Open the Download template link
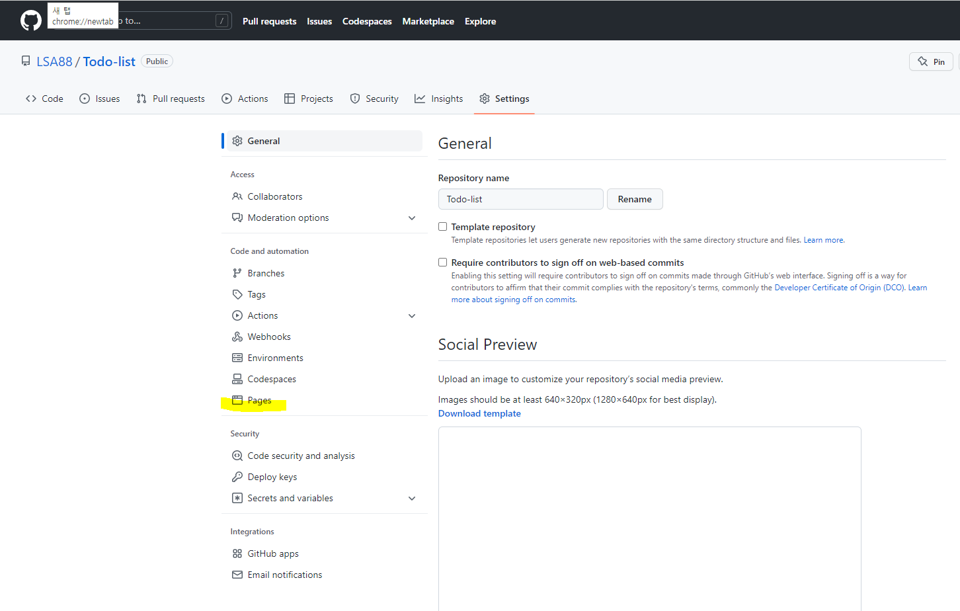 pyautogui.click(x=479, y=413)
